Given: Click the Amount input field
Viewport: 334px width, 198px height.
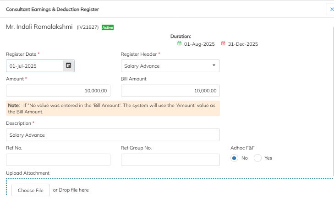Looking at the screenshot, I should (x=58, y=91).
